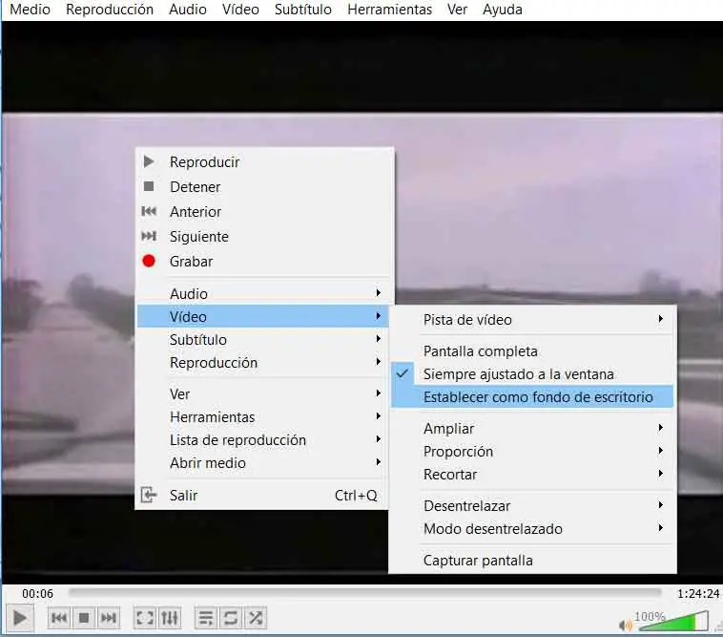
Task: Expand the Proporción submenu
Action: pyautogui.click(x=532, y=451)
